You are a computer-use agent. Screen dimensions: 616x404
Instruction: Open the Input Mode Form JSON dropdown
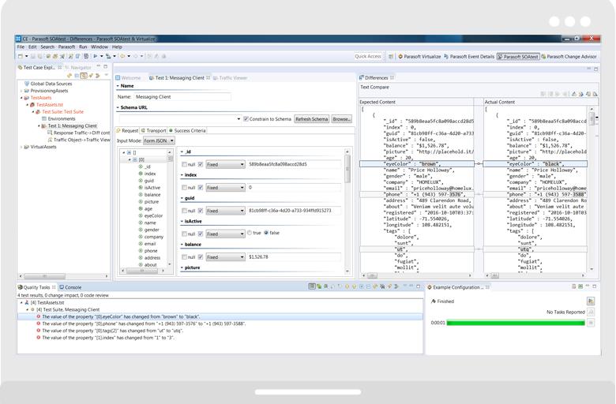point(159,140)
